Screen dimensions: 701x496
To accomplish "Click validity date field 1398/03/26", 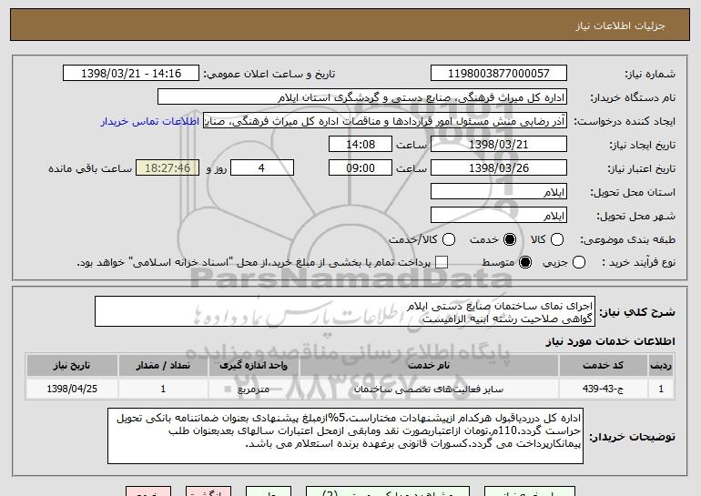I will click(499, 168).
